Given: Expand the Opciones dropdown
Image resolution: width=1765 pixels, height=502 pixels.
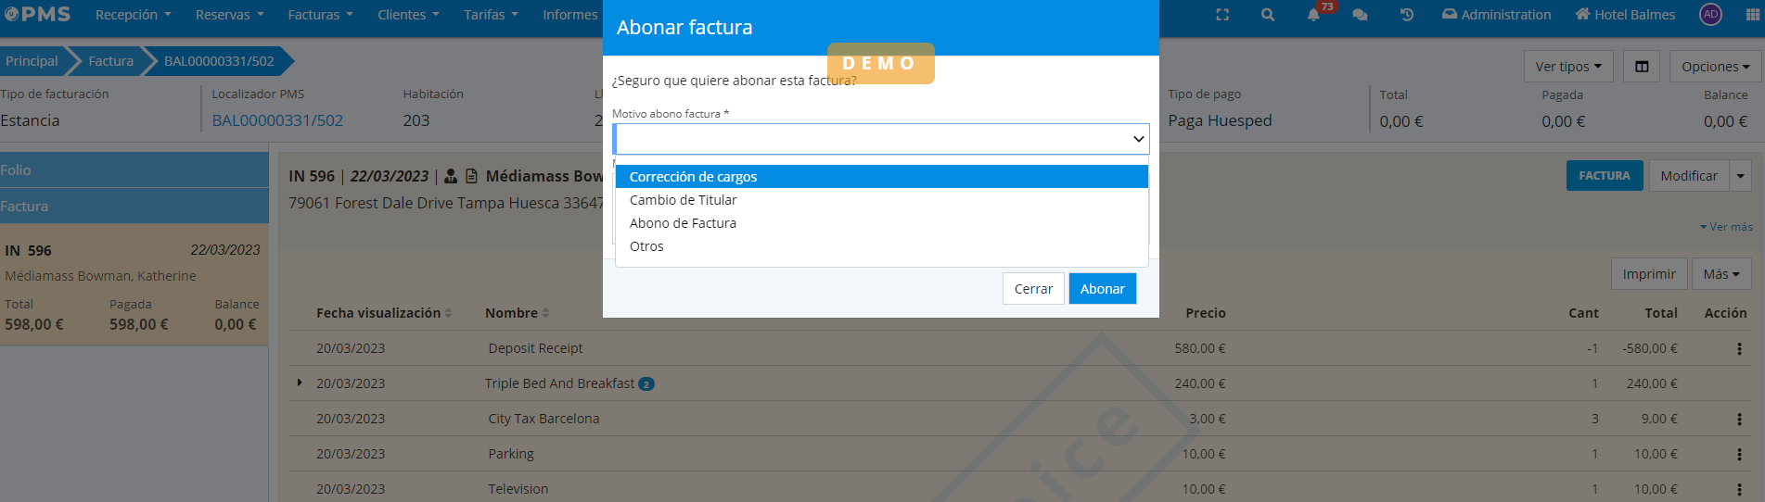Looking at the screenshot, I should point(1715,67).
